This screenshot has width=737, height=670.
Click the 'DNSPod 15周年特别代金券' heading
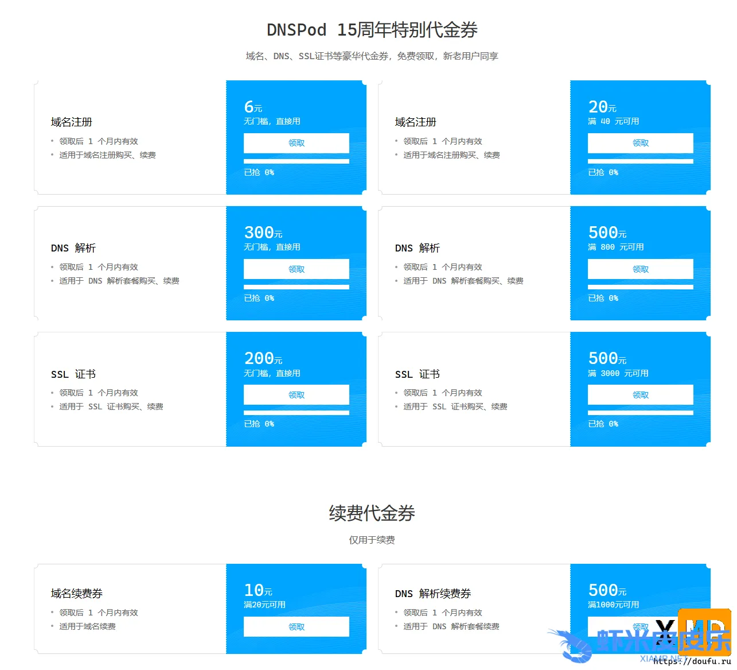(x=372, y=30)
